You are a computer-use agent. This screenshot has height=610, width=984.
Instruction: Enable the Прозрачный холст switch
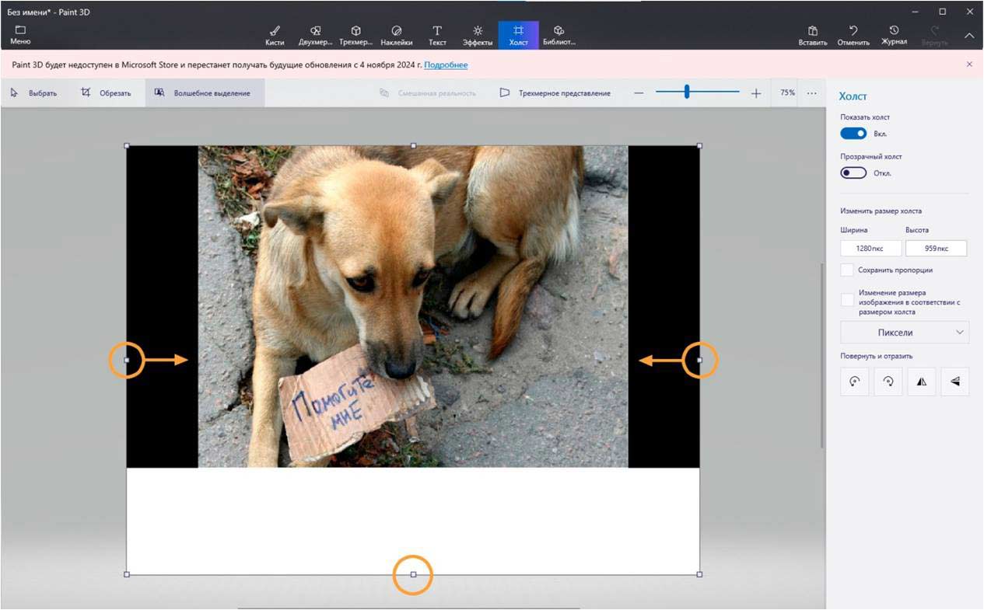[853, 173]
